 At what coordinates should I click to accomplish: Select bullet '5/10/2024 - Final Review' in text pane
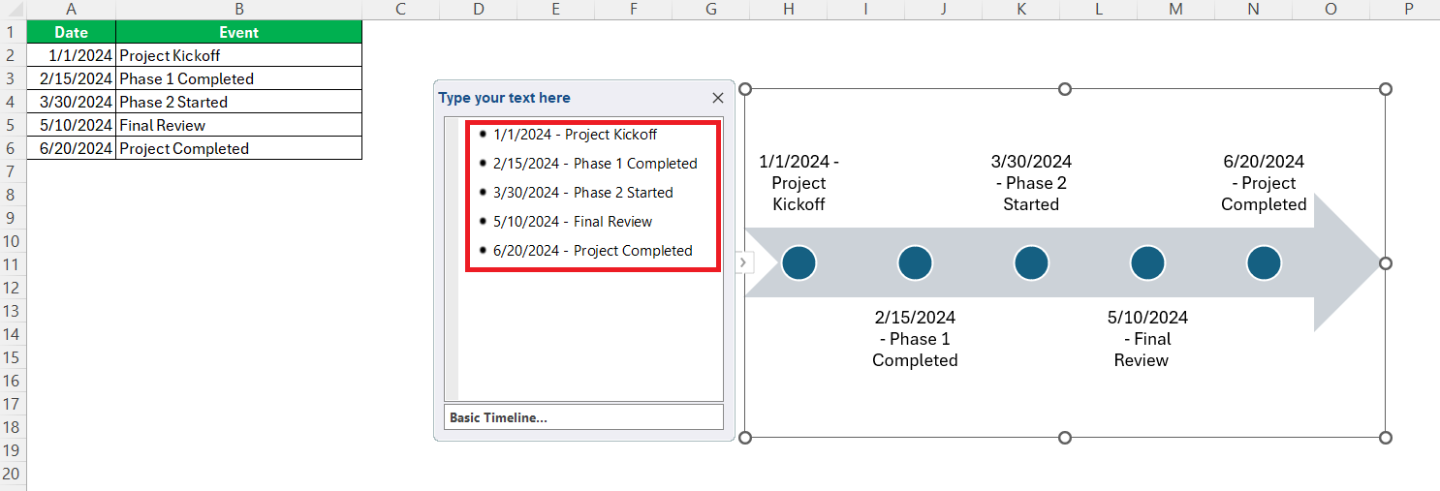click(x=573, y=222)
